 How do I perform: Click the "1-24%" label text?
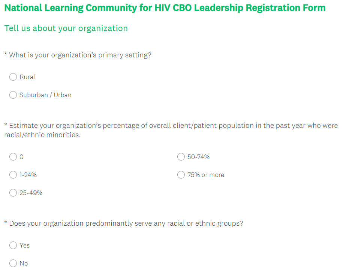pos(28,175)
